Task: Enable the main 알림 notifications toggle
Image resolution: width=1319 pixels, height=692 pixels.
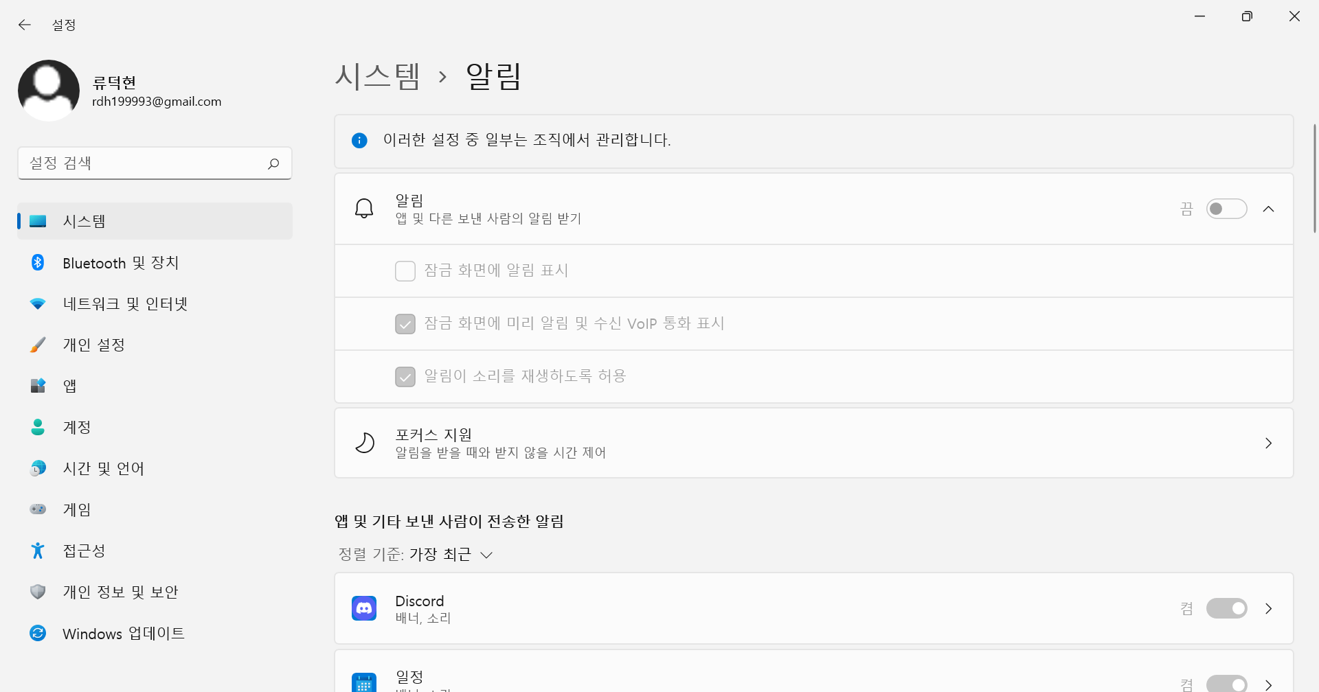Action: [1227, 208]
